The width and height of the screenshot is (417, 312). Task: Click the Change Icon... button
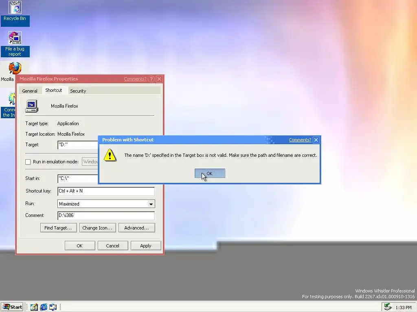pyautogui.click(x=97, y=228)
